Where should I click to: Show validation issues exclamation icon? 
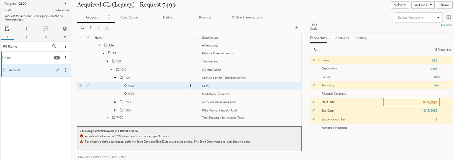pos(26,29)
